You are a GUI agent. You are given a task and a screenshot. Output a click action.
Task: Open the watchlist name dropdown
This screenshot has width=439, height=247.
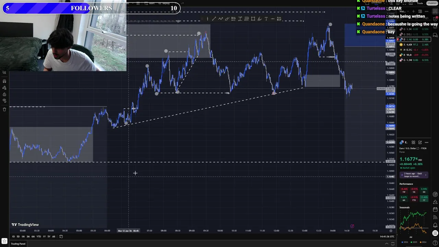pyautogui.click(x=404, y=11)
